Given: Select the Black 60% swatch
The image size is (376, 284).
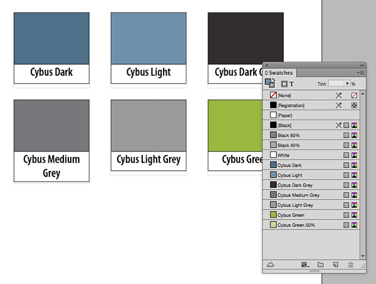Looking at the screenshot, I should point(311,135).
